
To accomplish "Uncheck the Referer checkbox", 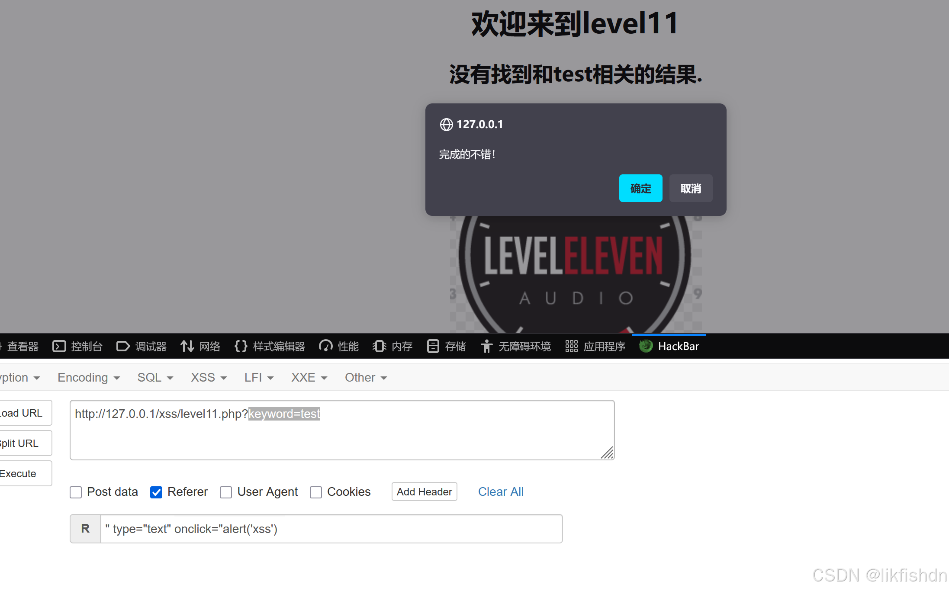I will [156, 492].
